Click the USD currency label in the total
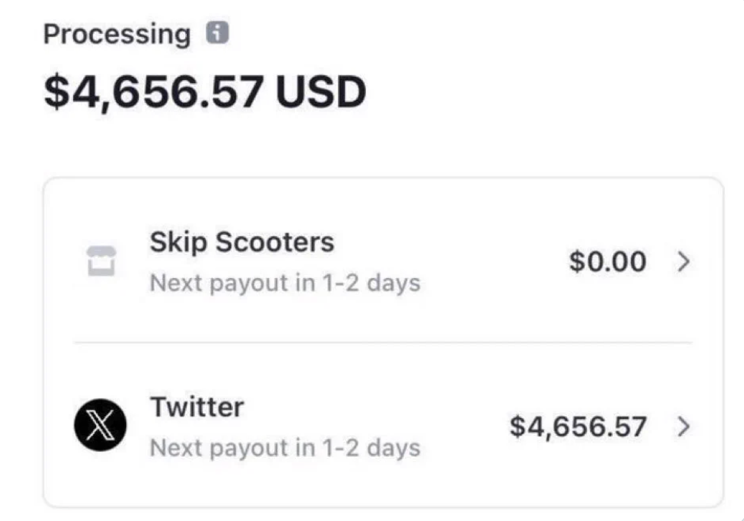744x521 pixels. click(x=321, y=91)
